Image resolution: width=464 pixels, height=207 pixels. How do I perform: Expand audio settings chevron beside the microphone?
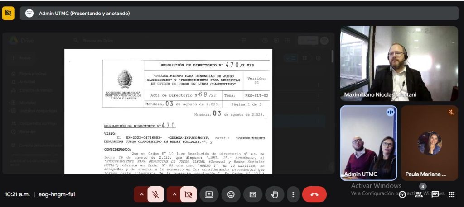tap(141, 194)
